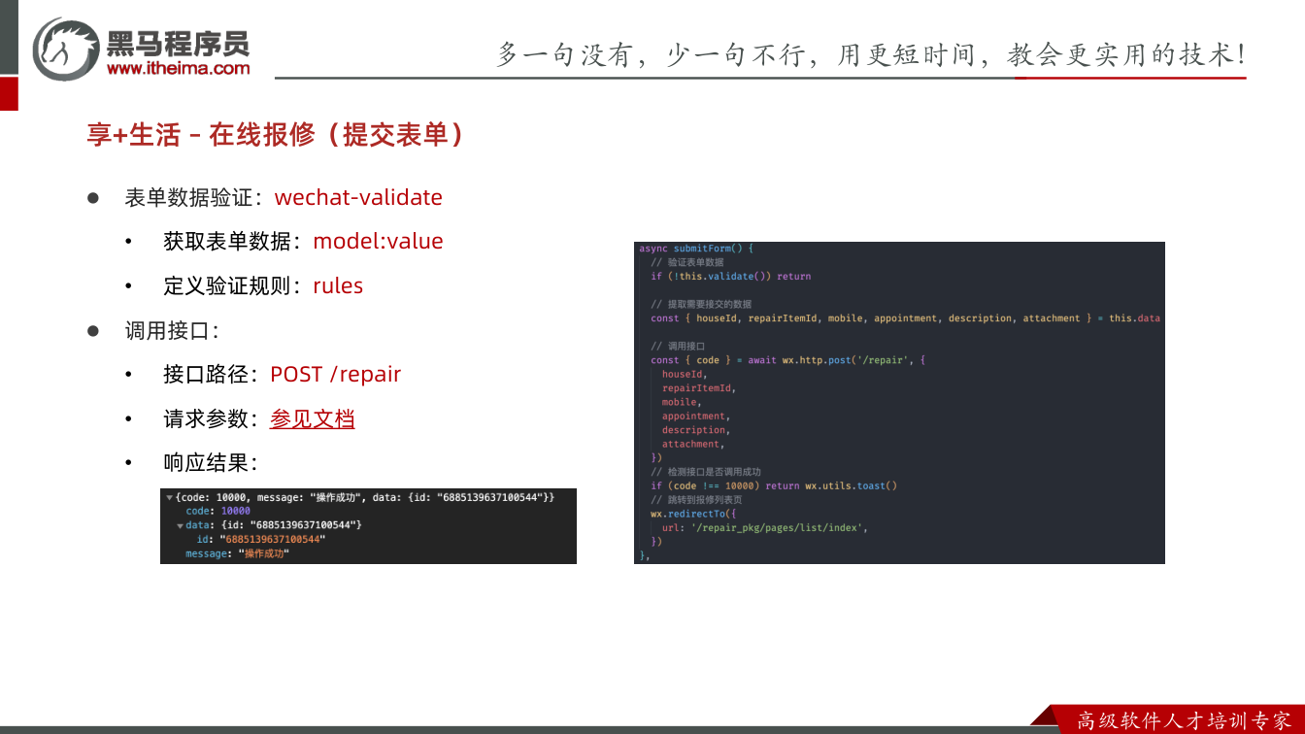Select the submitForm code screenshot
The image size is (1305, 734).
899,403
